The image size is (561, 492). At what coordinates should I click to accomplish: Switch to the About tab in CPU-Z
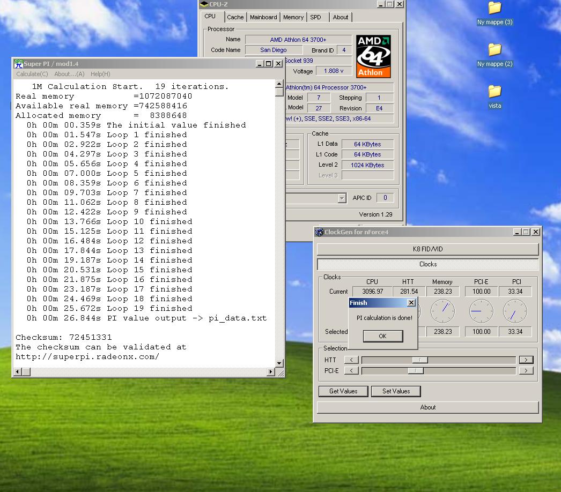340,17
